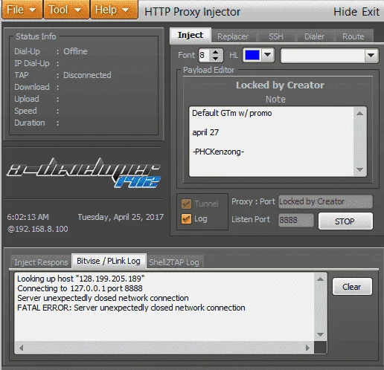Click the STOP button
This screenshot has width=384, height=370.
(x=345, y=221)
